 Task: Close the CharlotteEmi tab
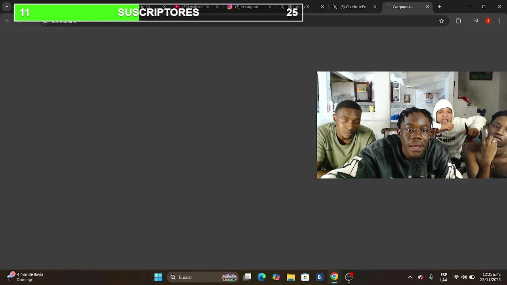[375, 7]
